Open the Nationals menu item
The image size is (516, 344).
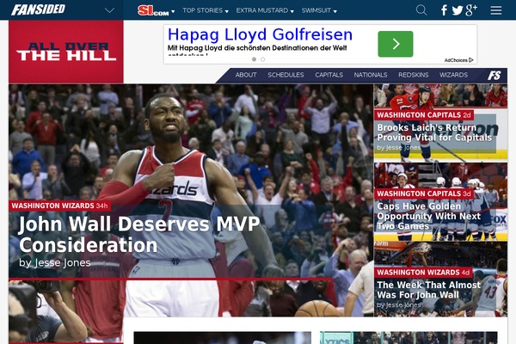[x=370, y=75]
